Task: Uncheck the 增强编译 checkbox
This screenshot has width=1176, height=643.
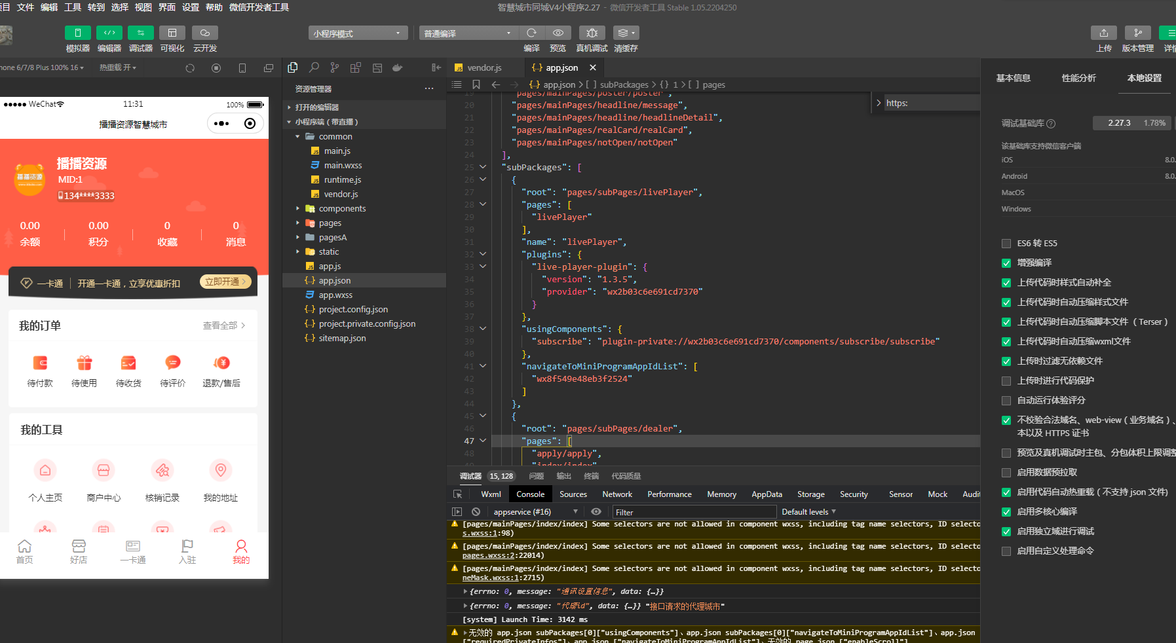Action: click(1006, 263)
